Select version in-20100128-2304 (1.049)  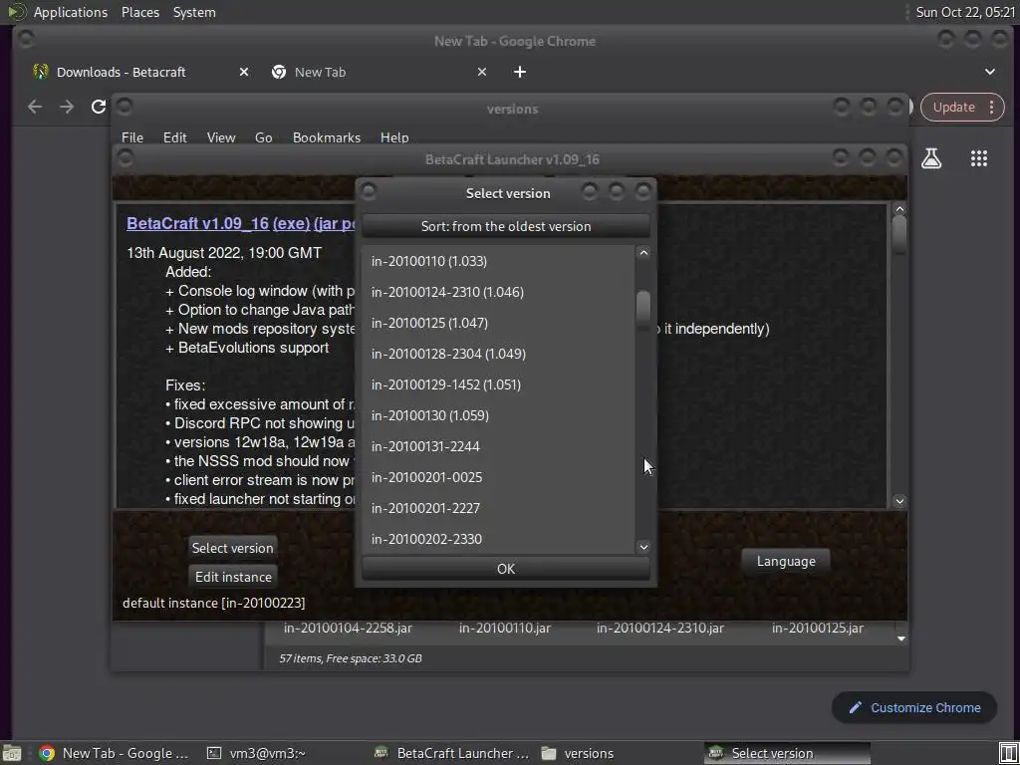click(498, 354)
